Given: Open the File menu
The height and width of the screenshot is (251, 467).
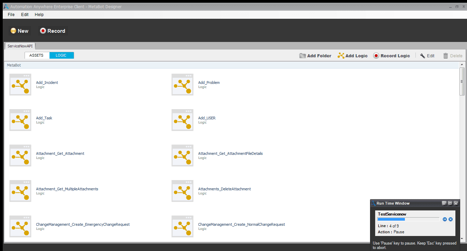Looking at the screenshot, I should pos(11,15).
